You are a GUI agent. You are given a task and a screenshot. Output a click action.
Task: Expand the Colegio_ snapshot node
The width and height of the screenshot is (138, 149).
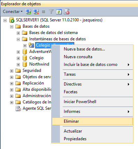(25, 46)
